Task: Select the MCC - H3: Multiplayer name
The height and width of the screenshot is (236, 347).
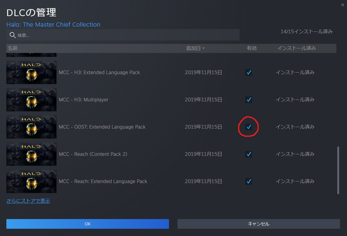Action: 84,100
